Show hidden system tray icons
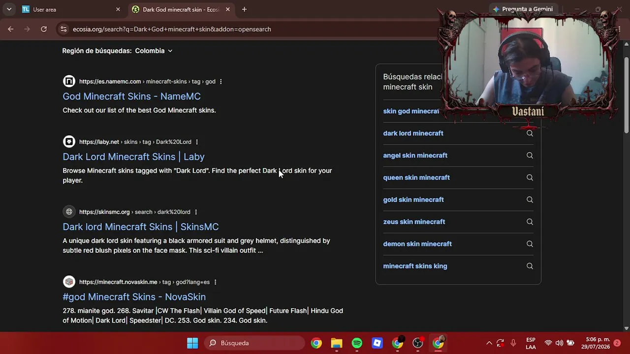Screen dimensions: 630x354 pos(489,343)
